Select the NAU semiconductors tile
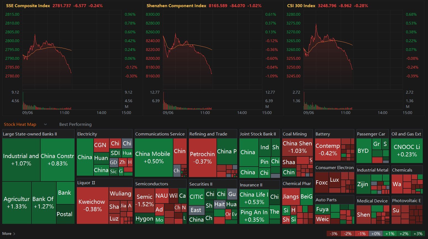Viewport: 428px width, 239px height. click(x=162, y=196)
